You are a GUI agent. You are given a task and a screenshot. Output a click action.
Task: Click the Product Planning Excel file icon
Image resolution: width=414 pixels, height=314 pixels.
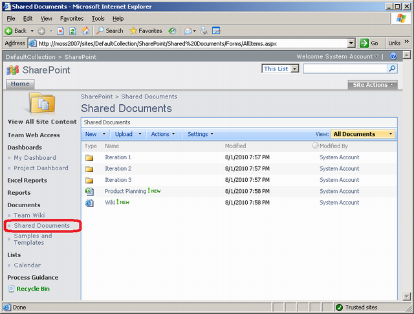(89, 192)
